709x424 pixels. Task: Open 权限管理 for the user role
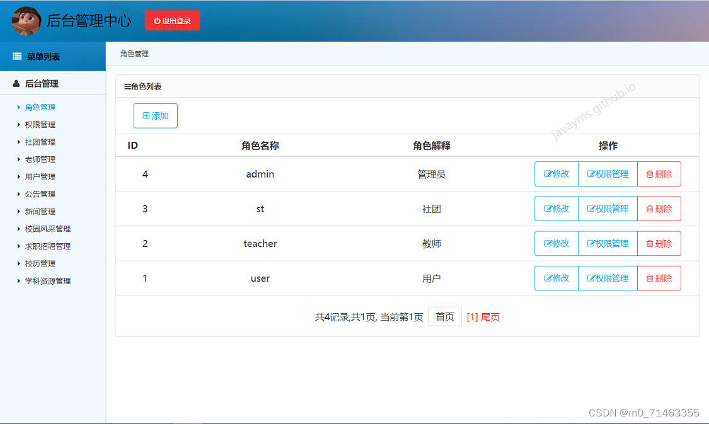click(608, 278)
